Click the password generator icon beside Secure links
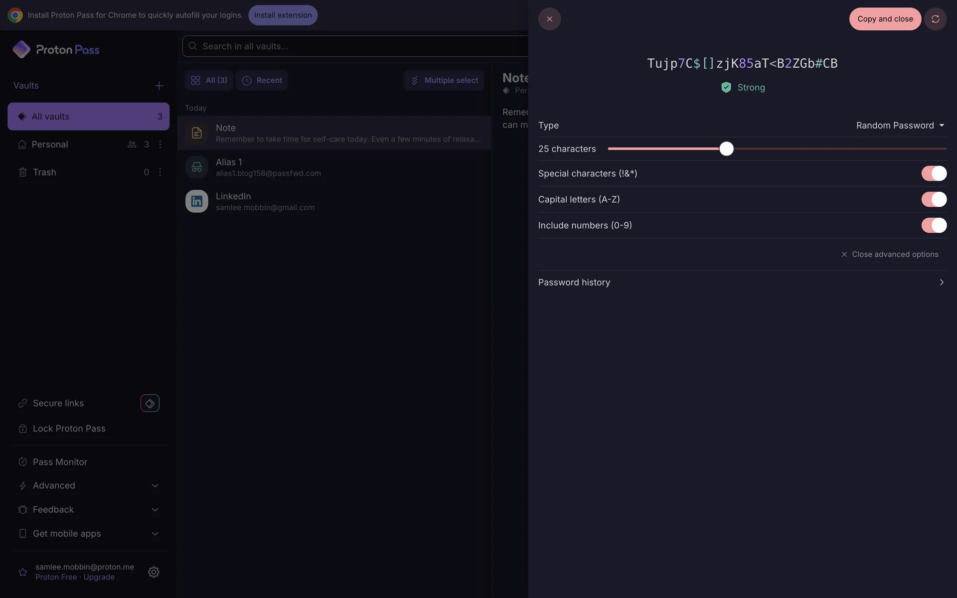The image size is (957, 598). [x=150, y=403]
